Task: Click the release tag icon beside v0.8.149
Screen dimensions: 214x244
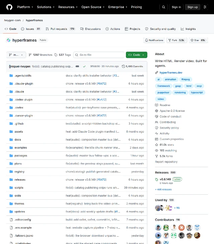Action: pyautogui.click(x=156, y=180)
